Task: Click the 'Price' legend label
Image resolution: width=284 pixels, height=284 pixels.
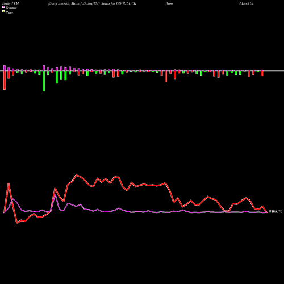Action: [x=9, y=12]
